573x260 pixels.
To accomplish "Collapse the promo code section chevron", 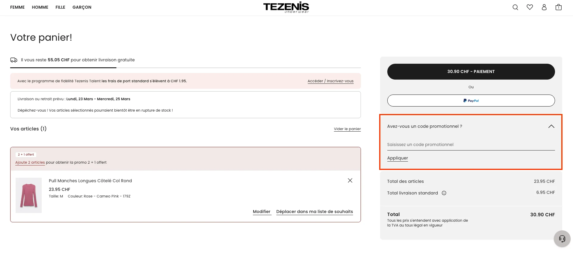I will click(551, 126).
